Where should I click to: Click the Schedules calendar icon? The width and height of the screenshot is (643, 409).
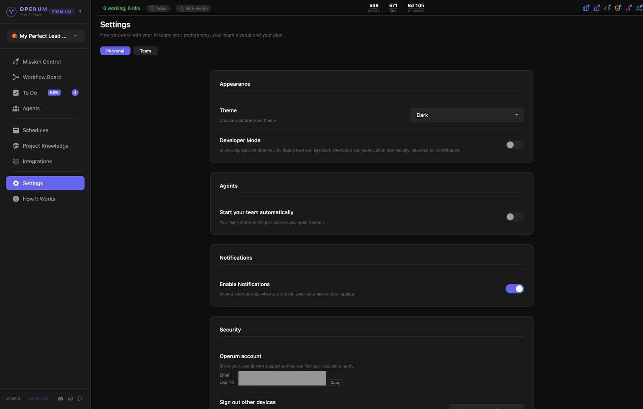click(x=16, y=130)
